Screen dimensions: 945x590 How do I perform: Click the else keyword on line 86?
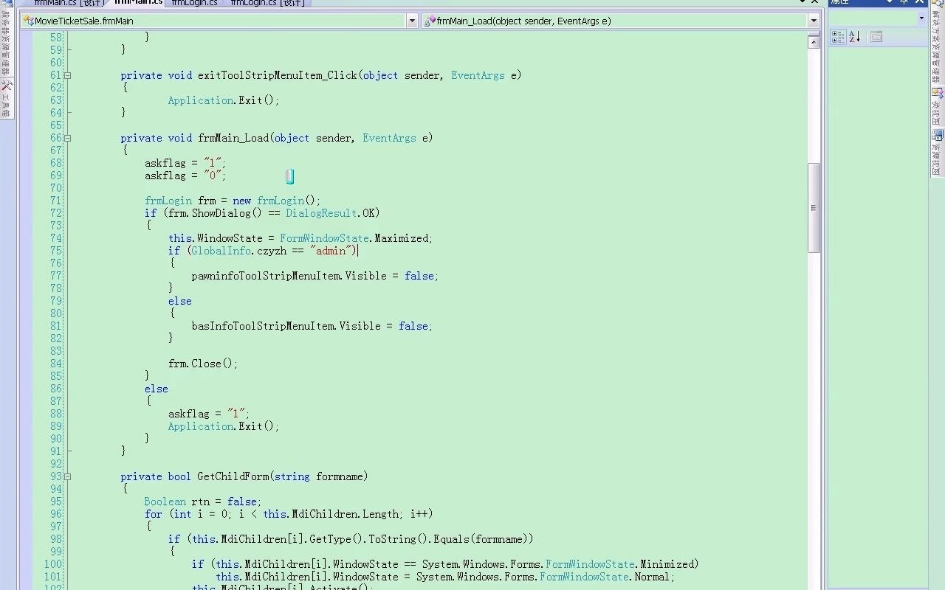(x=157, y=389)
